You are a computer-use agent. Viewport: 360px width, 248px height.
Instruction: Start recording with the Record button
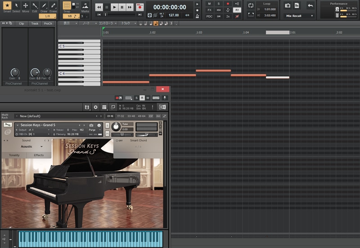[x=139, y=7]
